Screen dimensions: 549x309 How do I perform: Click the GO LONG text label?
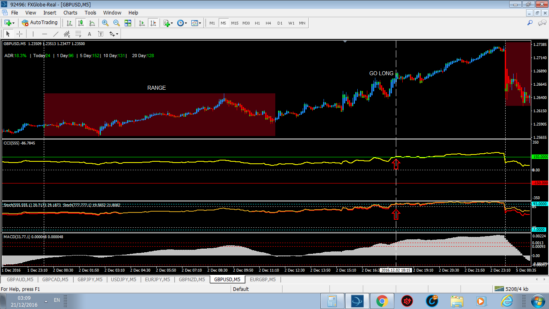tap(381, 73)
